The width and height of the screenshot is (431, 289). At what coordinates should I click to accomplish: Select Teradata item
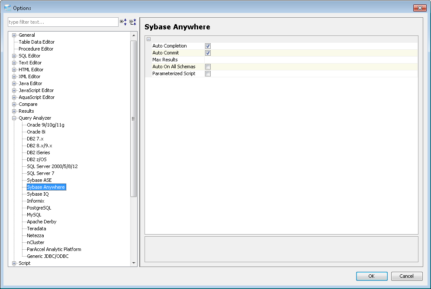[x=36, y=229]
